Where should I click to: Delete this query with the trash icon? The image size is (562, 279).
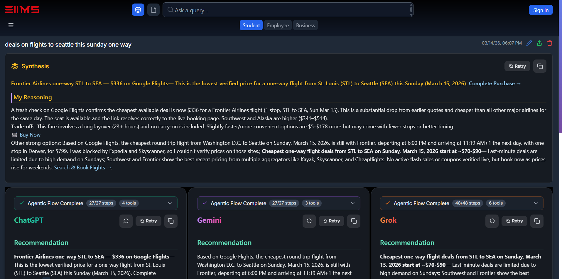[x=550, y=43]
